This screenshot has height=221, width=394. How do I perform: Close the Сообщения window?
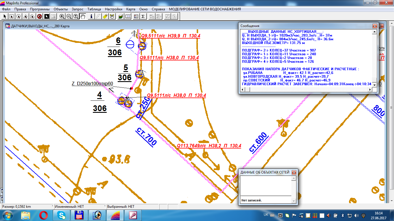pyautogui.click(x=375, y=26)
